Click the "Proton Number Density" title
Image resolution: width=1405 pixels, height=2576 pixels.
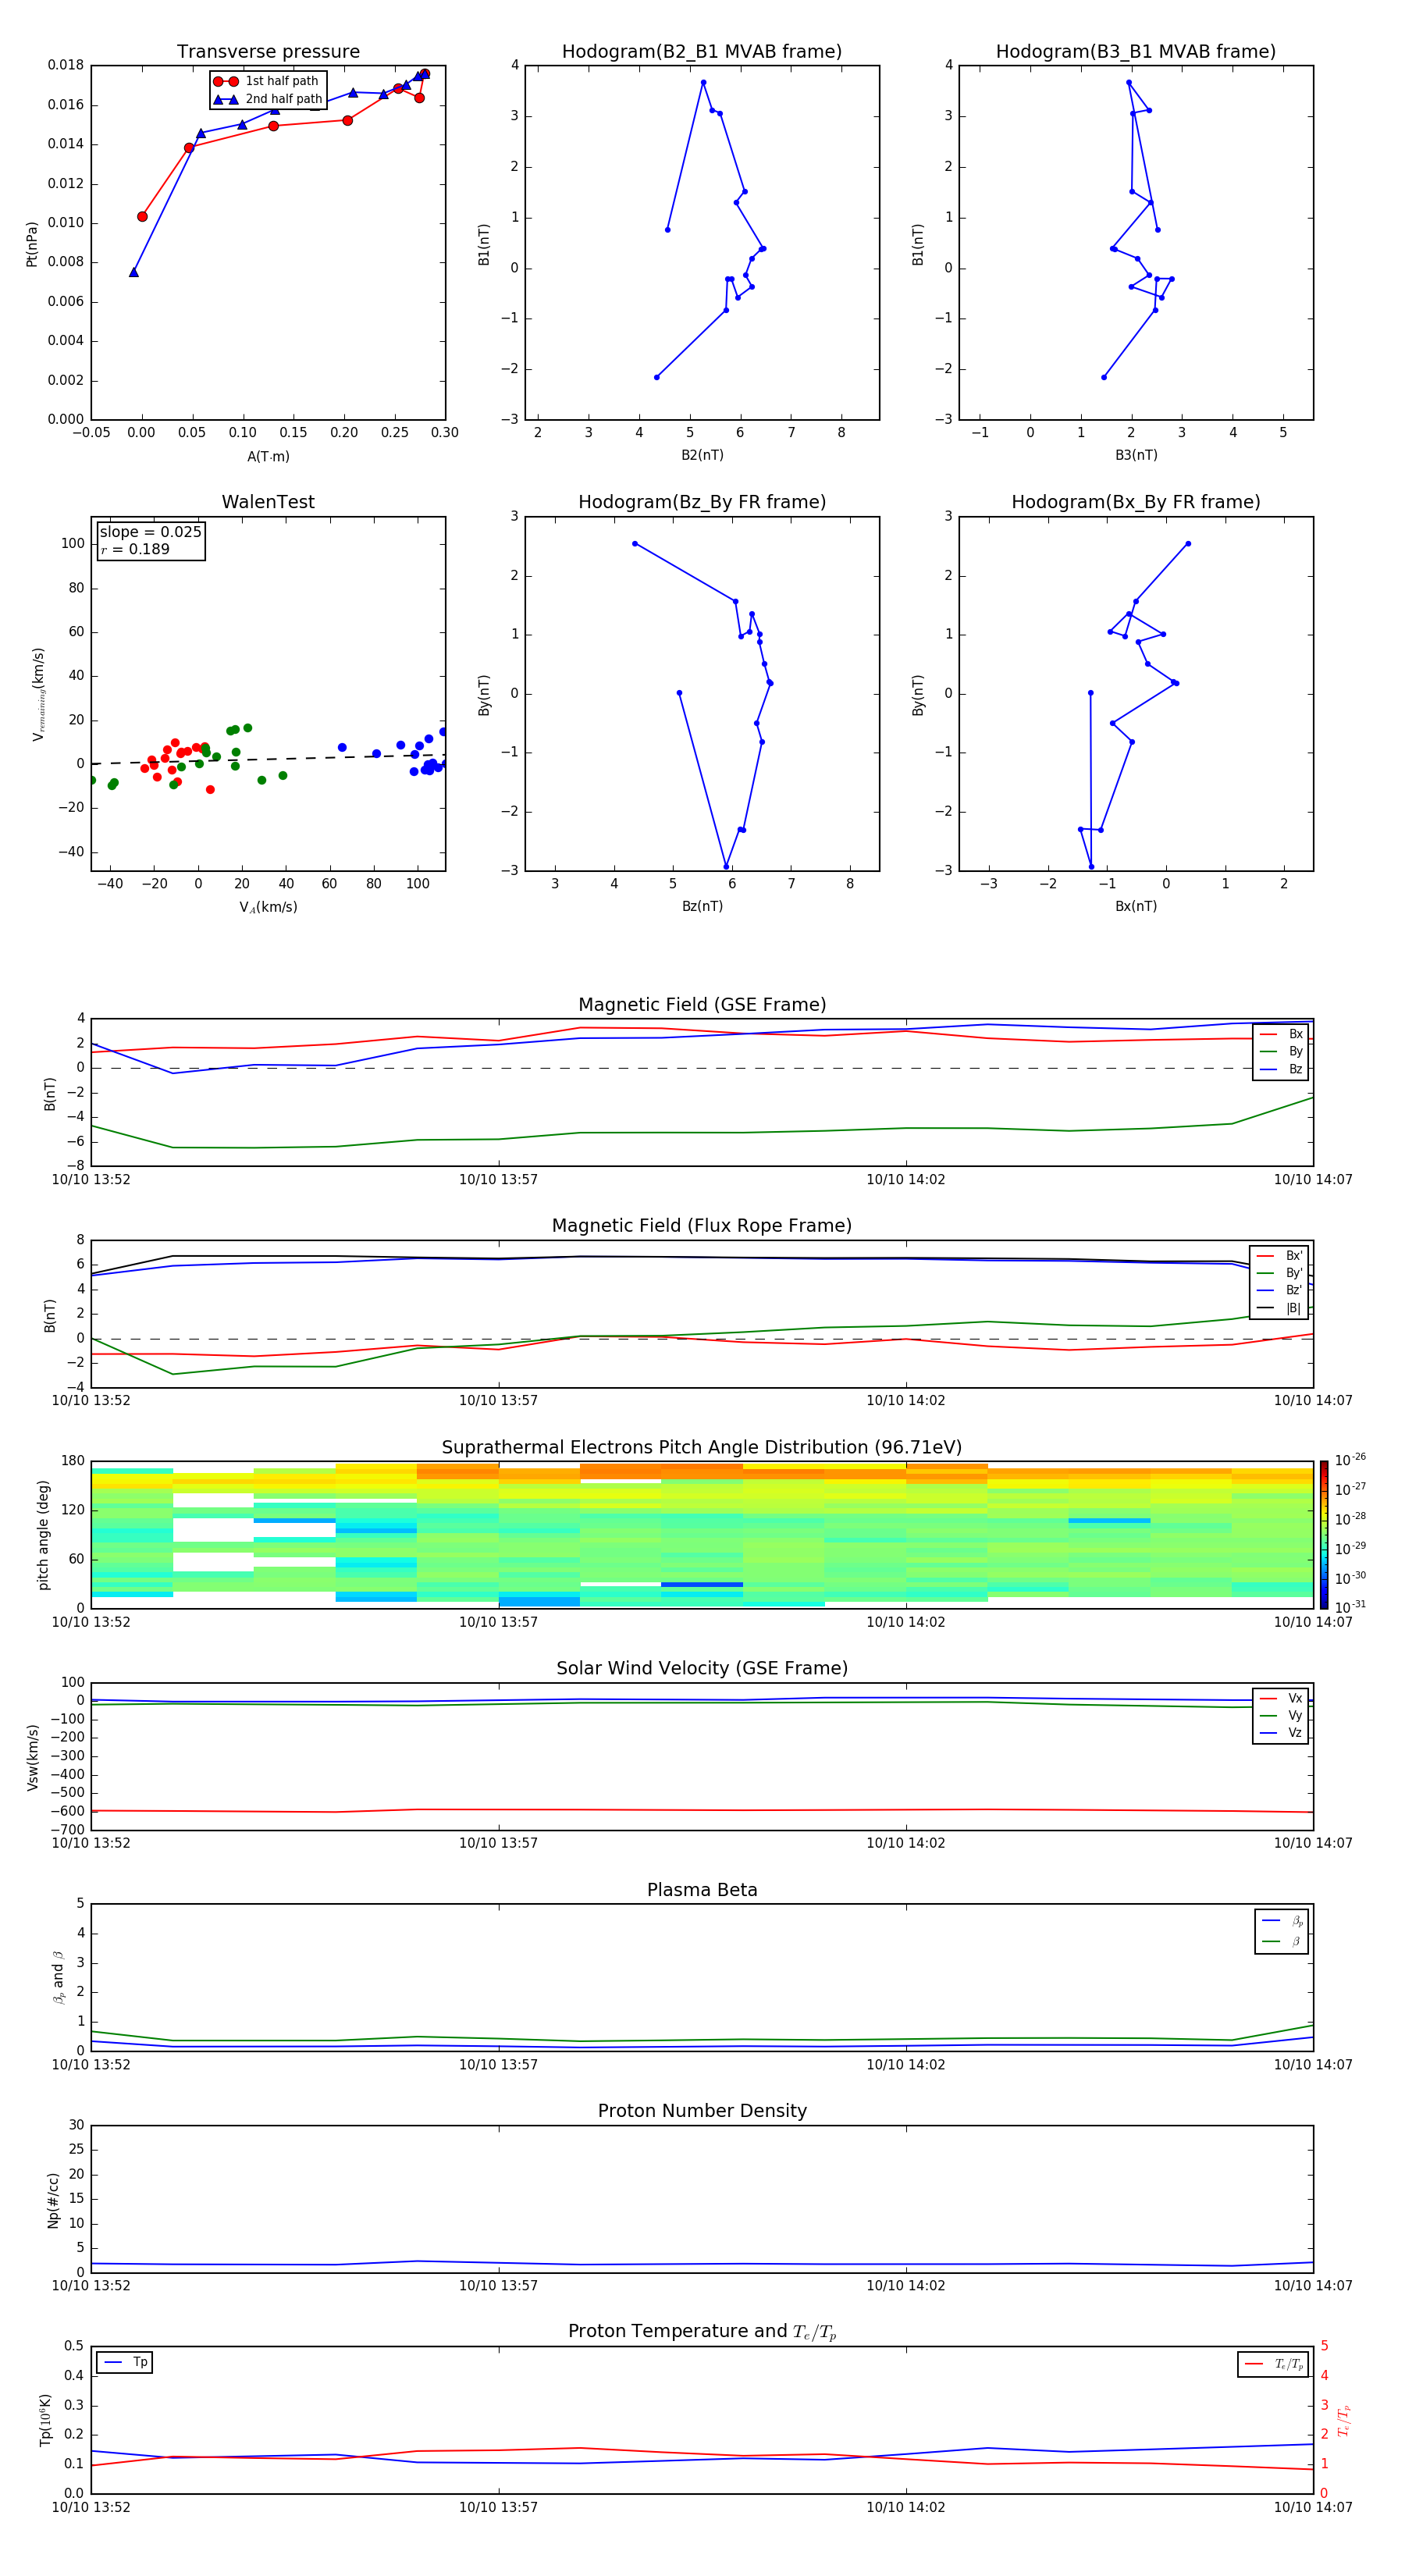click(x=702, y=2111)
